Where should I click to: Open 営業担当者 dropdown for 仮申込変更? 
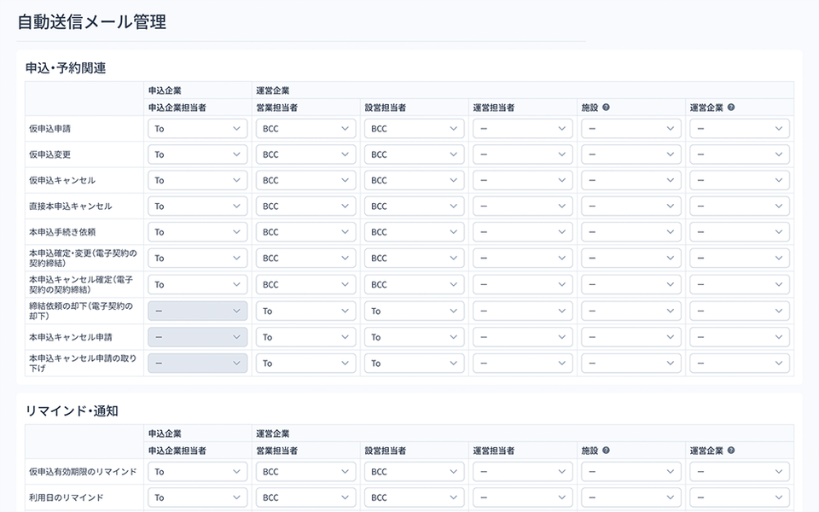click(305, 154)
